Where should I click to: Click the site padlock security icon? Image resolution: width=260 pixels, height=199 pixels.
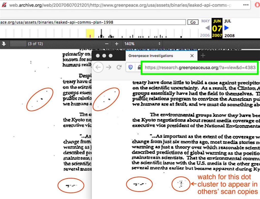click(x=139, y=68)
